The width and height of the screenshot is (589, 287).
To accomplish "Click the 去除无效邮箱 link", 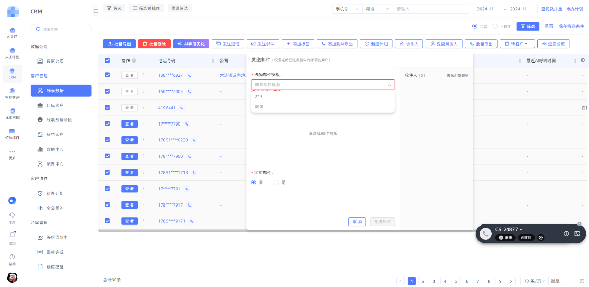I will click(457, 75).
